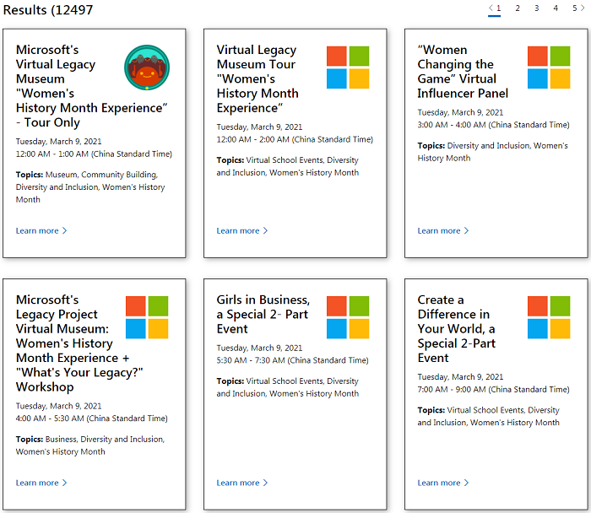
Task: Click date on Legacy Project Workshop card
Action: [x=58, y=406]
